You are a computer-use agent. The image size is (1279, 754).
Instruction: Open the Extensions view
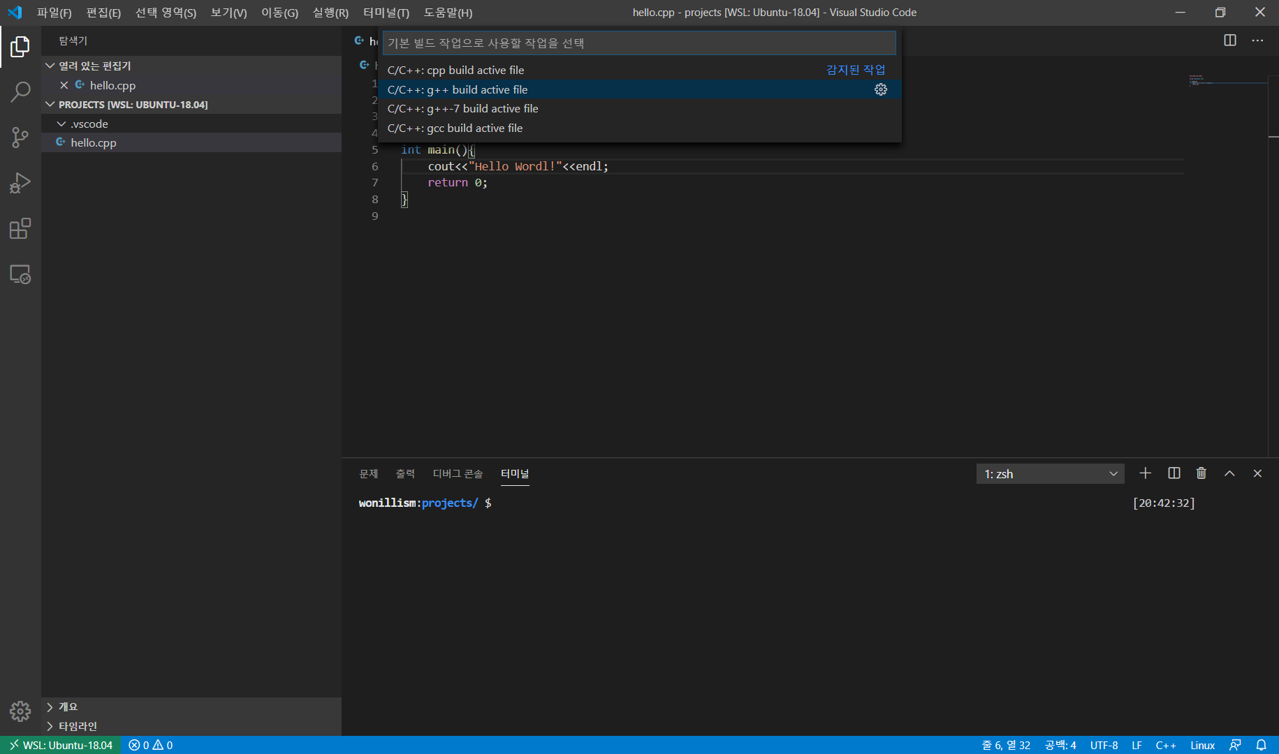click(x=20, y=229)
